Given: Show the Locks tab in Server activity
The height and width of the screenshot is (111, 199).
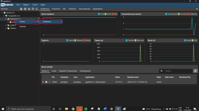Looking at the screenshot, I should [x=54, y=71].
